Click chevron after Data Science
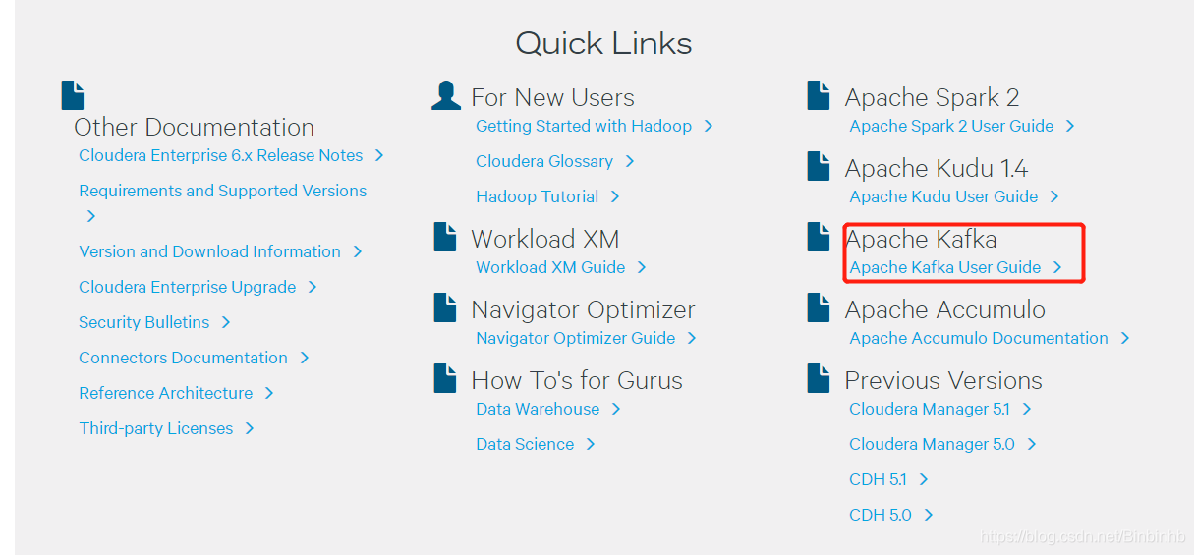Viewport: 1195px width, 555px height. click(591, 444)
